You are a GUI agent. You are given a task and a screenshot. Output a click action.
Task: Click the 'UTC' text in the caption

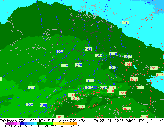pyautogui.click(x=141, y=121)
